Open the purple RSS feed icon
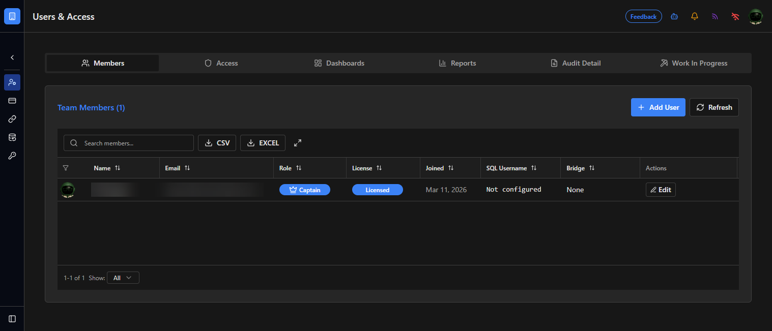The image size is (772, 331). pos(715,16)
